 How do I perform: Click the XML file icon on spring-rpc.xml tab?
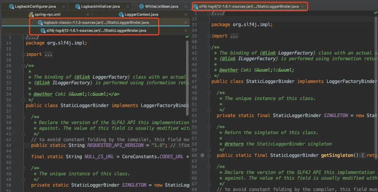(31, 14)
